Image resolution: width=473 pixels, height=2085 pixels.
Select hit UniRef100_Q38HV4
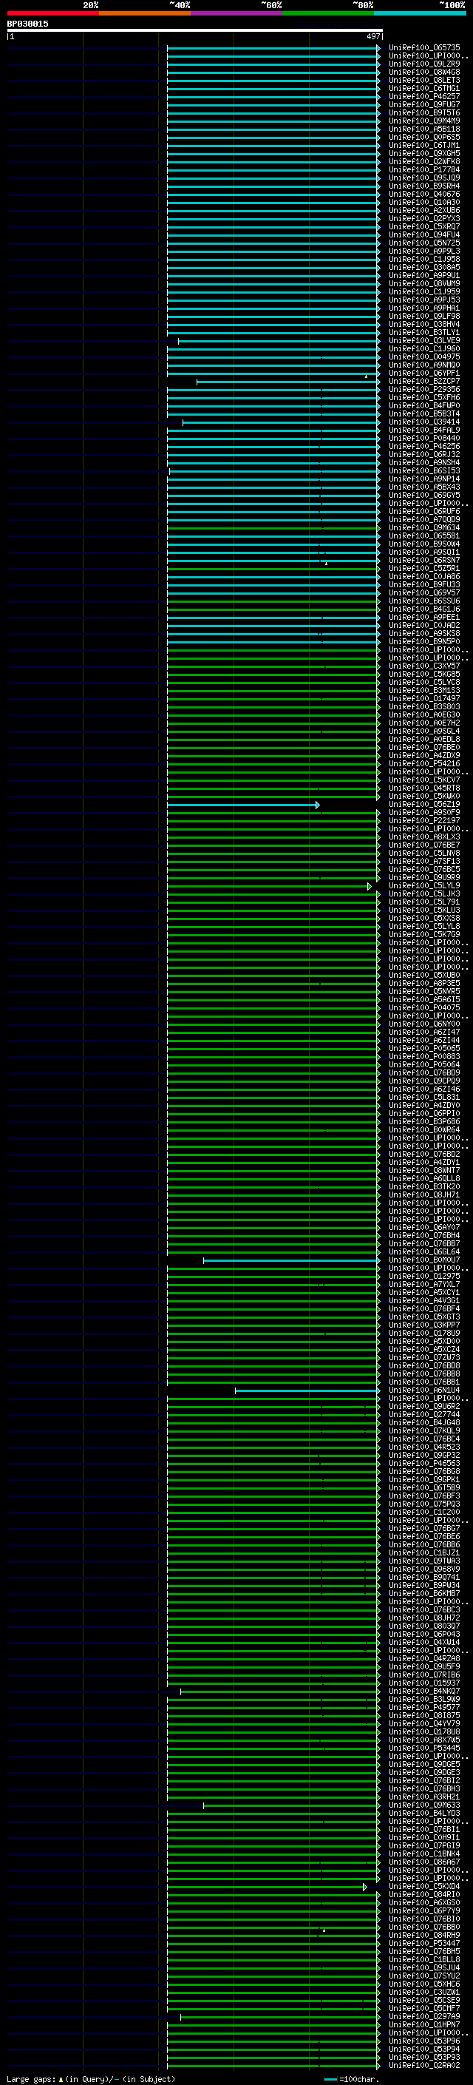(423, 325)
